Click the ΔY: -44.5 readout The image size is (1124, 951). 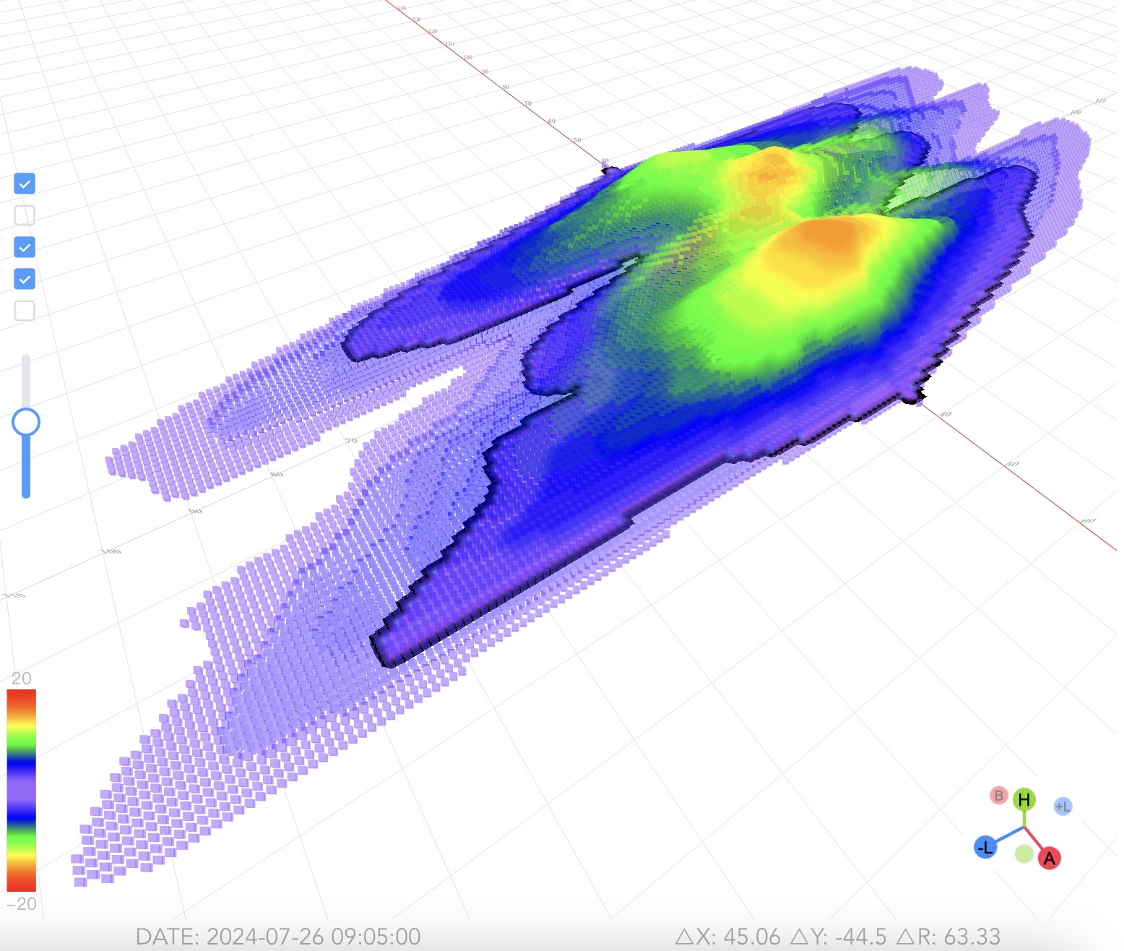coord(839,937)
